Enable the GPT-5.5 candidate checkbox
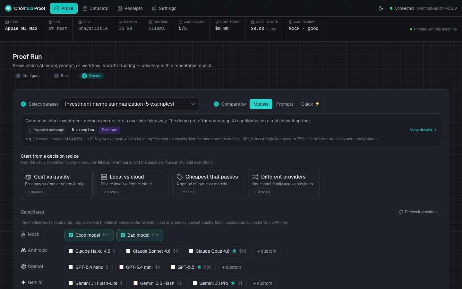462x289 pixels. (x=173, y=267)
